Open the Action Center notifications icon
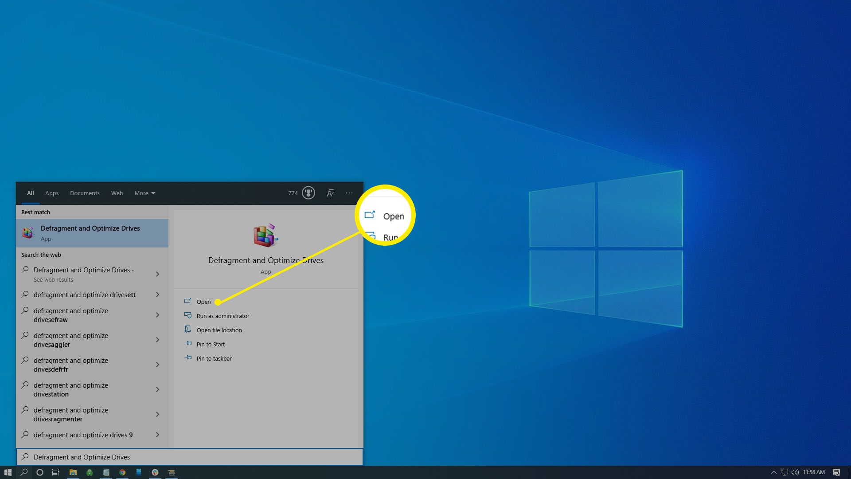Screen dimensions: 851x479 pyautogui.click(x=836, y=472)
